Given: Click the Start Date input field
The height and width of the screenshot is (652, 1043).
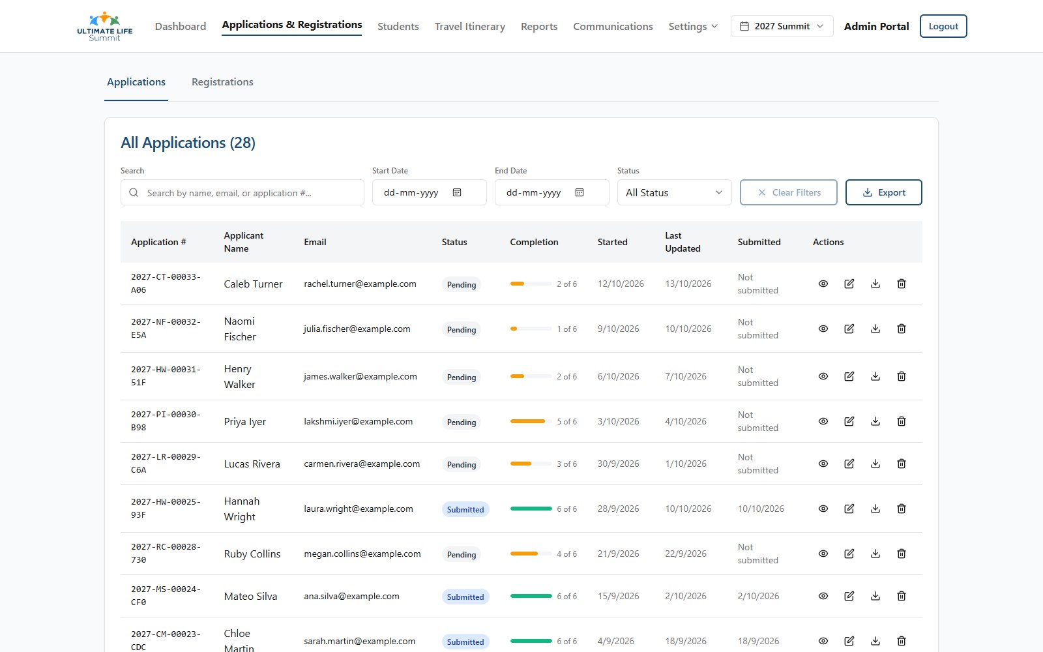Looking at the screenshot, I should [x=430, y=192].
